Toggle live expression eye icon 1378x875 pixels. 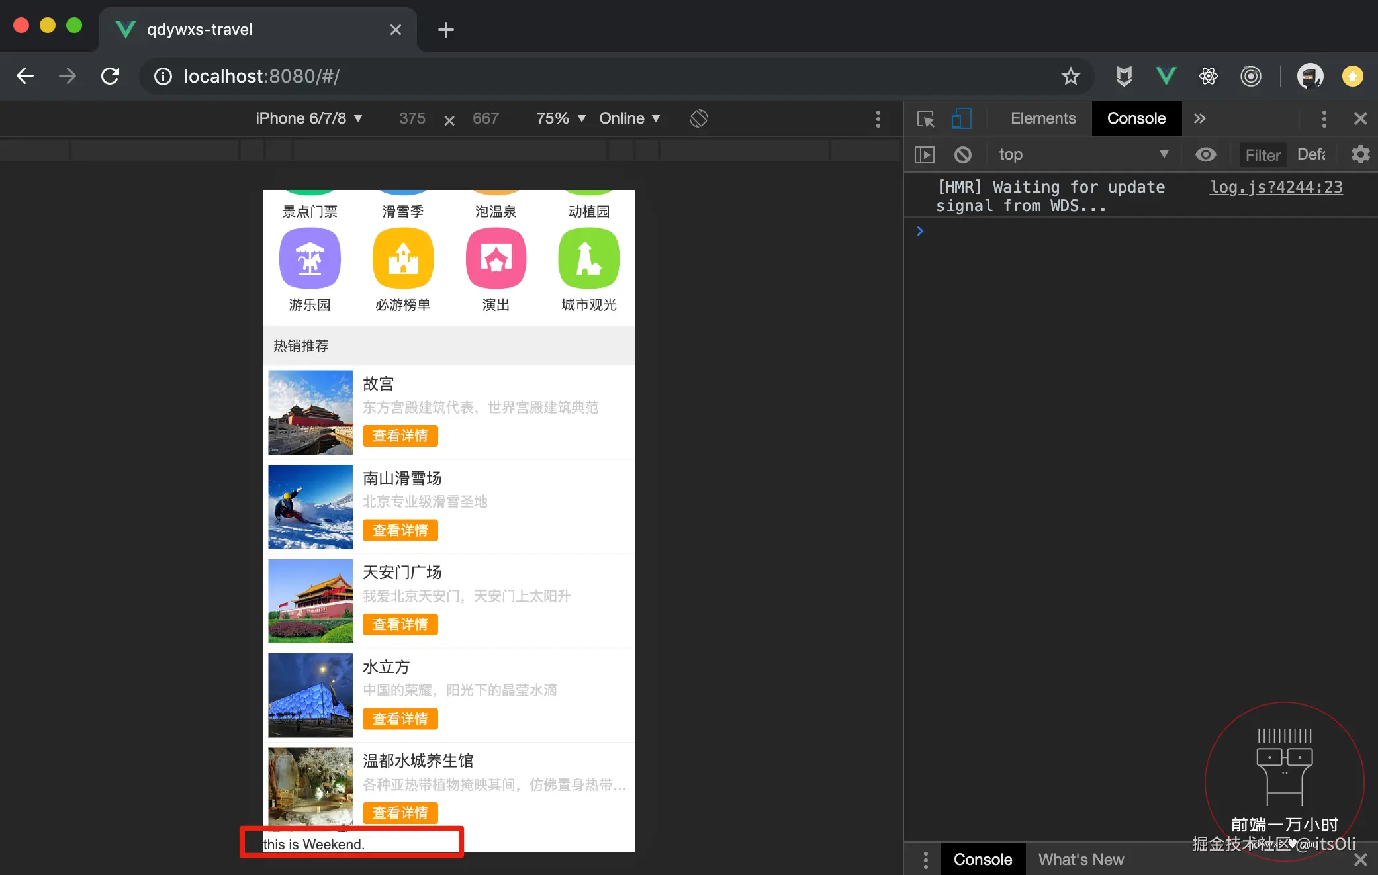click(x=1205, y=155)
